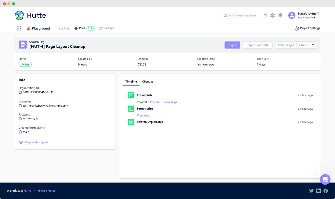Viewport: 335px width, 199px height.
Task: Select the Timeline tab
Action: click(x=131, y=81)
